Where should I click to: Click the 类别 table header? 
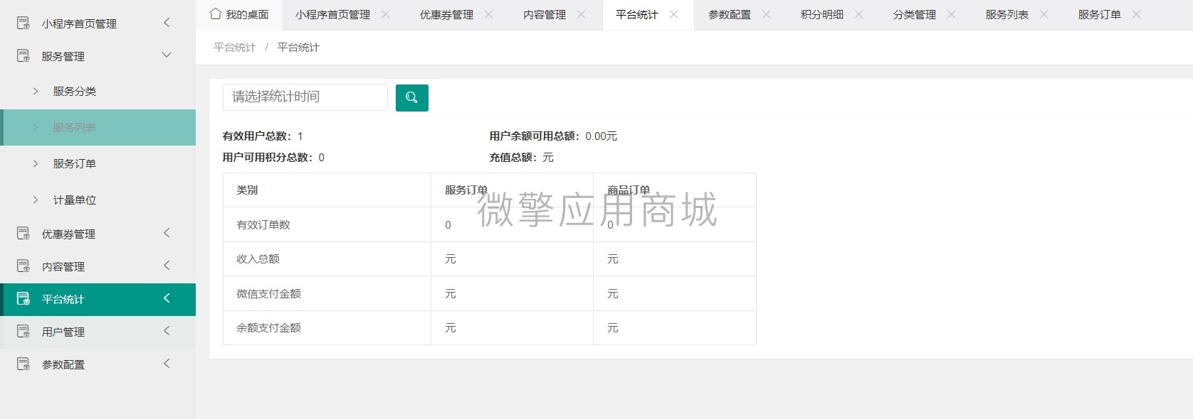247,190
